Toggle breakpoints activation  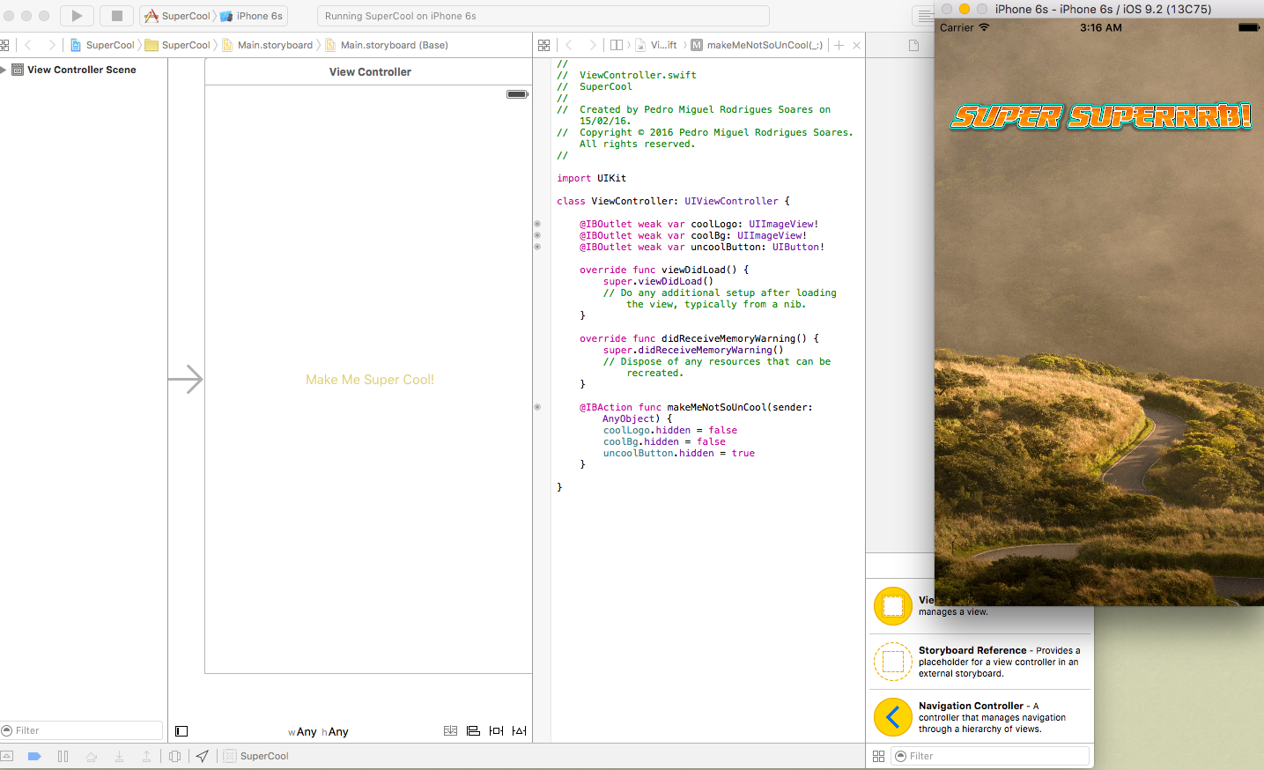click(x=34, y=756)
